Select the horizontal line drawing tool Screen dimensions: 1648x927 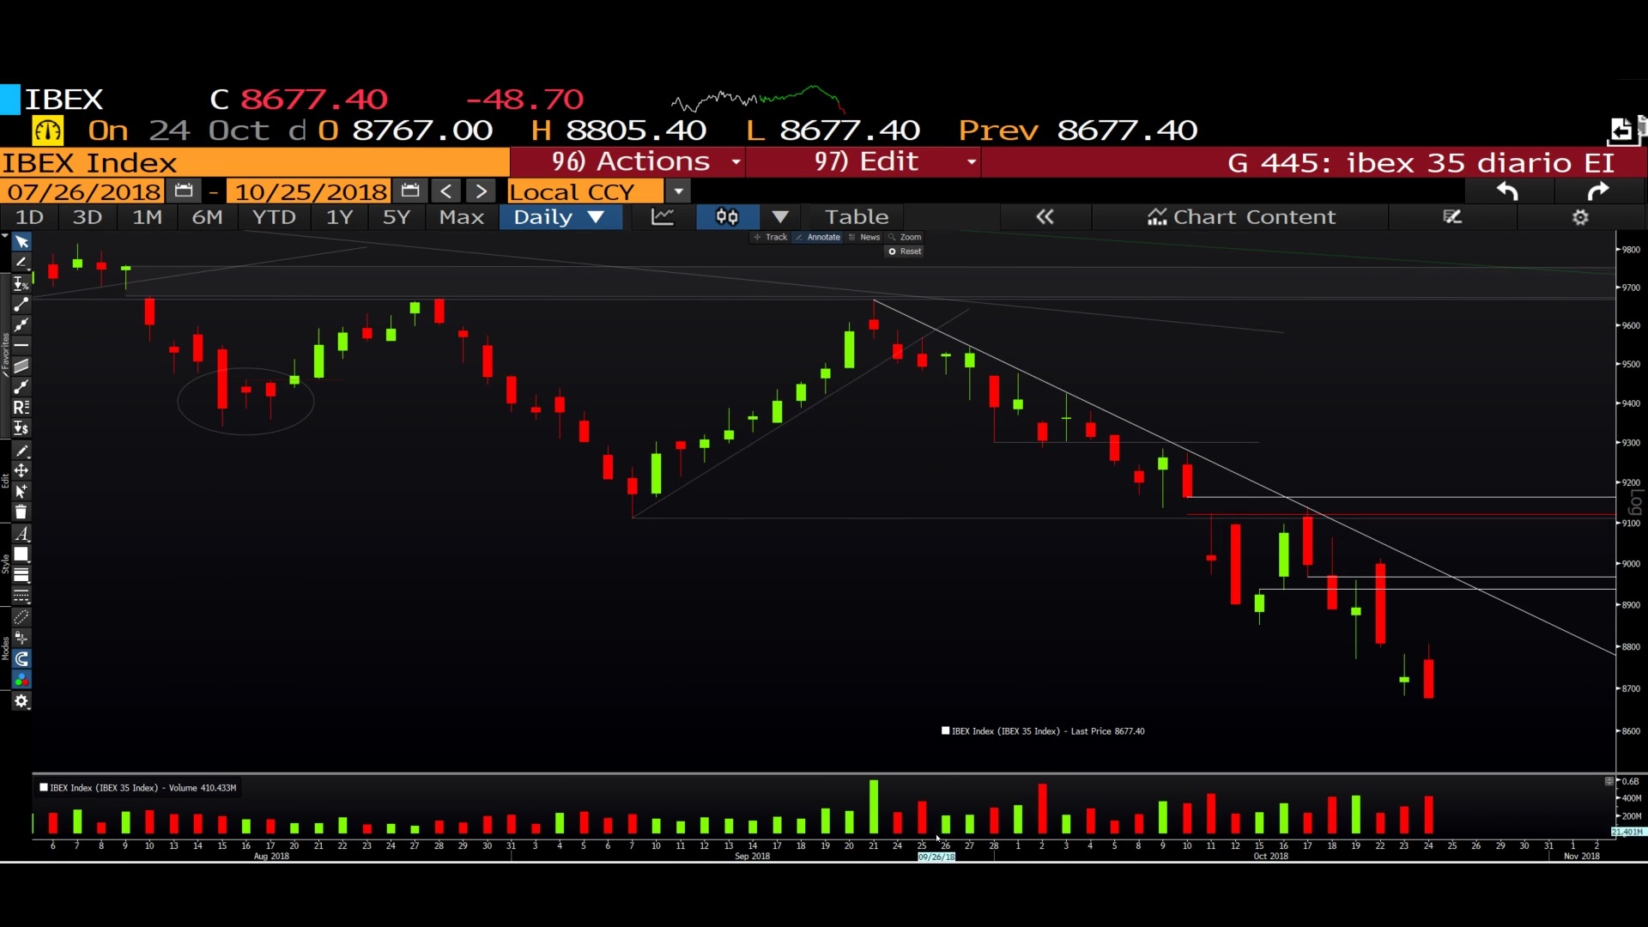[x=21, y=345]
